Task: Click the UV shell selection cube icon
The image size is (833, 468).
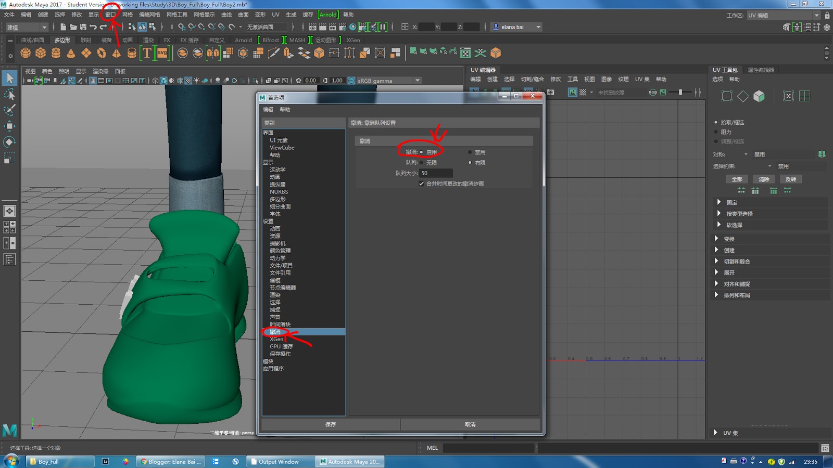Action: click(x=759, y=96)
